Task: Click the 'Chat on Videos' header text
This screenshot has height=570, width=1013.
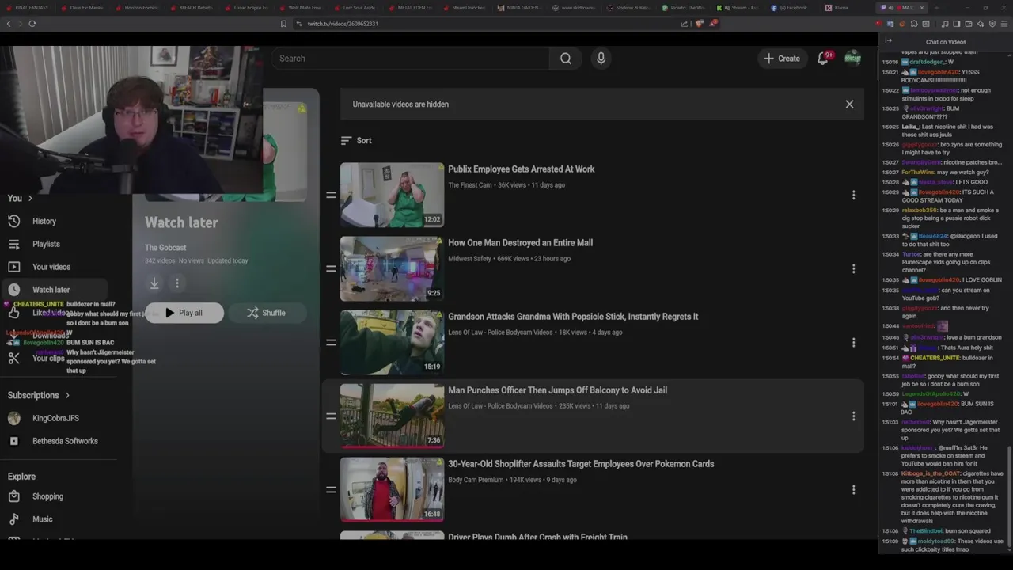Action: pyautogui.click(x=946, y=42)
